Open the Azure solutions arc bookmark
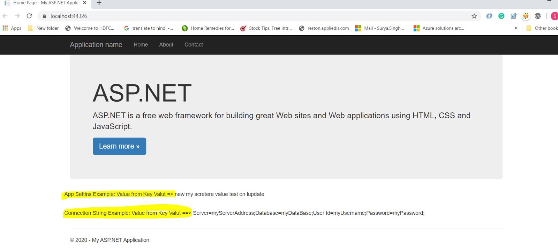This screenshot has width=558, height=251. point(439,28)
